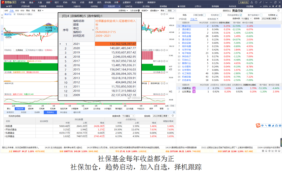Open the 行业 category dropdown
This screenshot has width=282, height=171.
tap(193, 19)
